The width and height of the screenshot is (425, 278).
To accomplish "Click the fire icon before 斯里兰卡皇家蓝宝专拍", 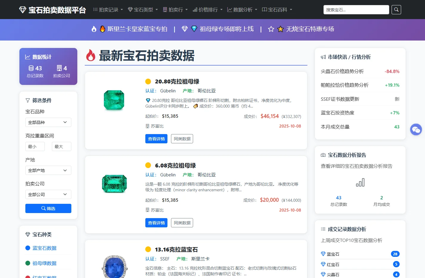I will click(94, 29).
